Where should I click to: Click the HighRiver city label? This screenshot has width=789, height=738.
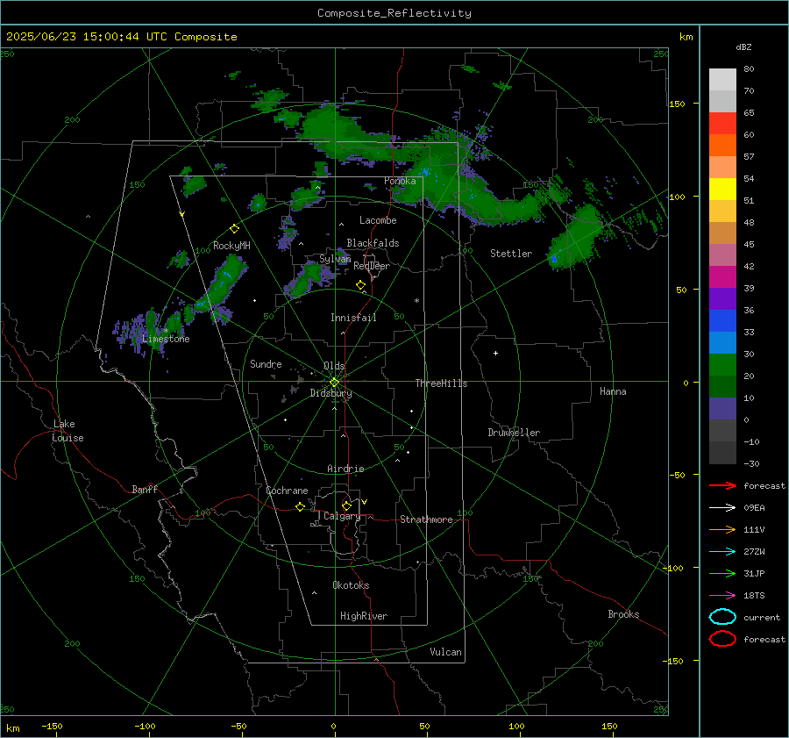[x=364, y=616]
